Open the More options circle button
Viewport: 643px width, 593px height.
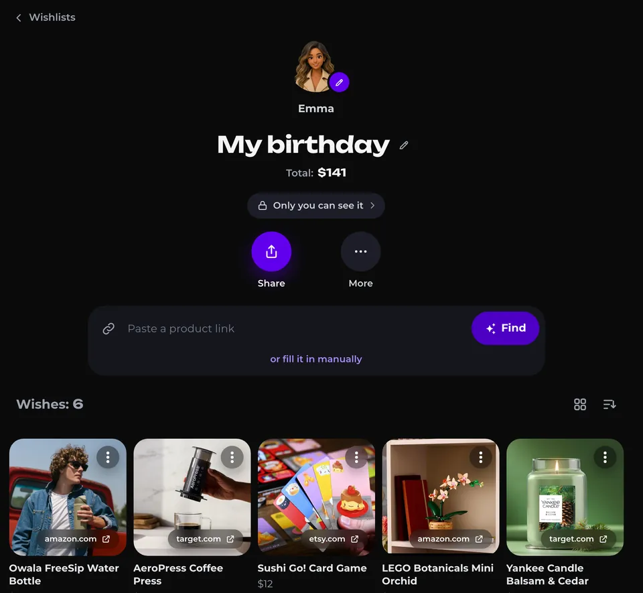click(x=361, y=251)
